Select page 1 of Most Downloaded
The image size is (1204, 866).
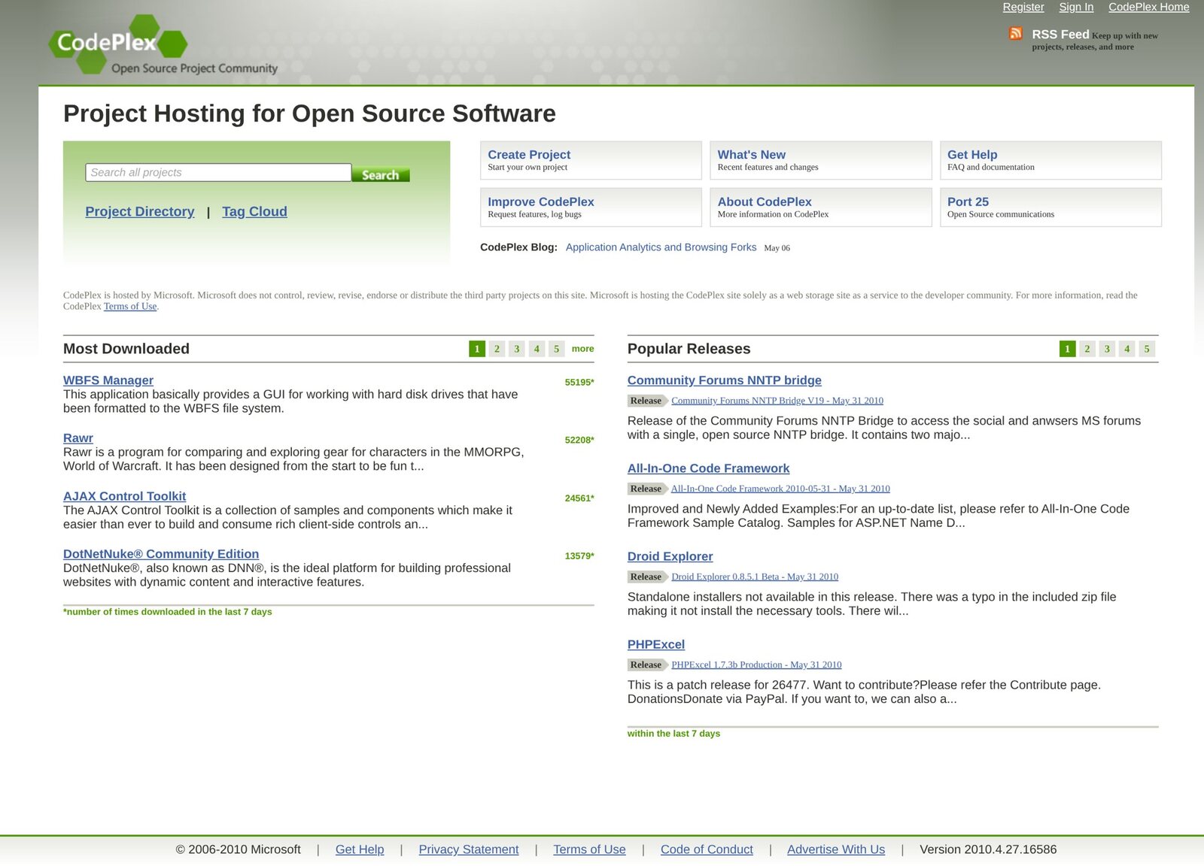pyautogui.click(x=477, y=349)
